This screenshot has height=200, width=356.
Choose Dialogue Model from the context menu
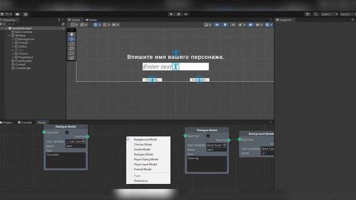point(149,154)
